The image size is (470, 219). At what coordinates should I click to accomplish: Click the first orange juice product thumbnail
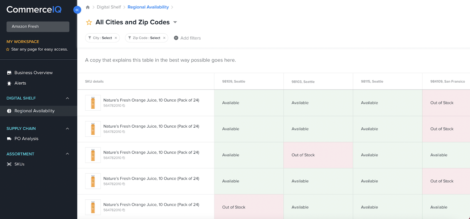[x=93, y=103]
